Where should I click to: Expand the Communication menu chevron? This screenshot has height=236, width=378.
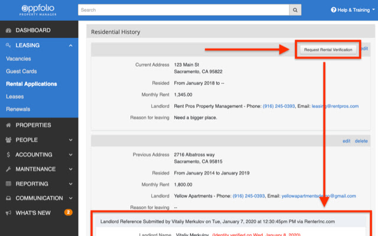(x=71, y=198)
